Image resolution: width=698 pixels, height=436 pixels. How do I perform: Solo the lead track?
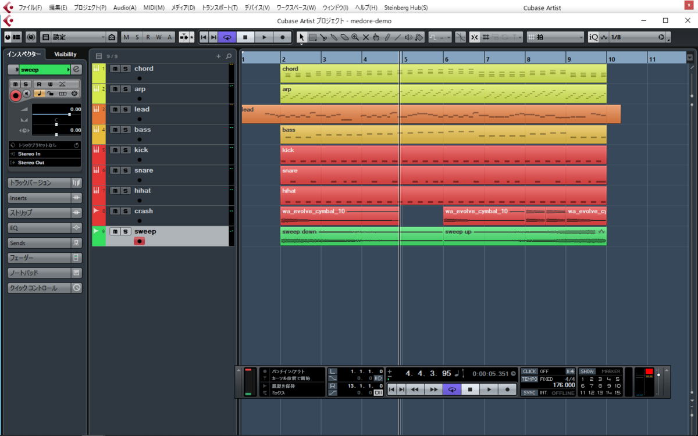(x=125, y=109)
